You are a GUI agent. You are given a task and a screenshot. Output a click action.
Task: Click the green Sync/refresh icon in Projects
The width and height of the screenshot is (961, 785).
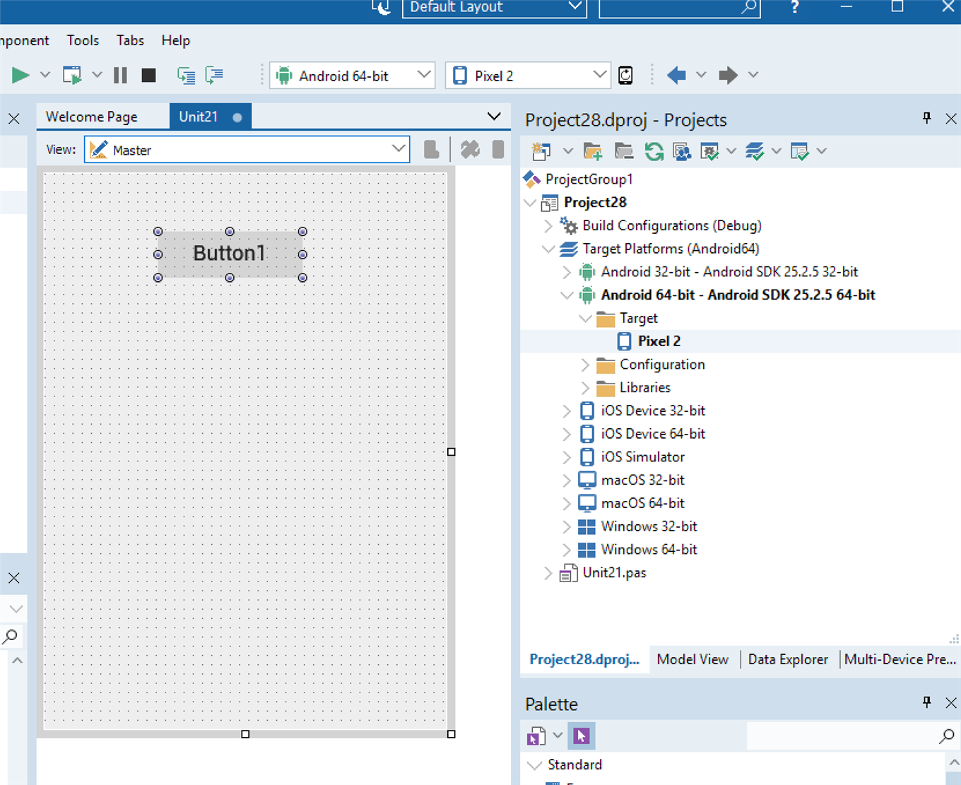pos(654,150)
